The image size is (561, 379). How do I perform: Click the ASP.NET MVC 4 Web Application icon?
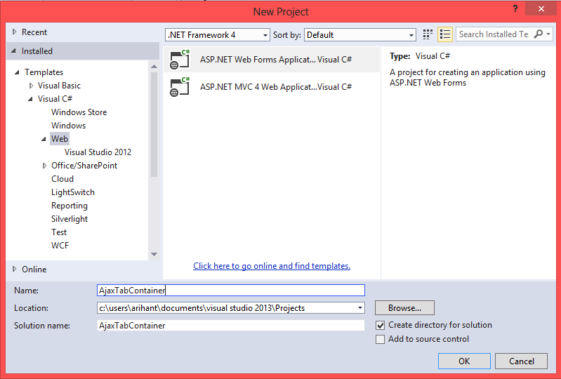[180, 87]
